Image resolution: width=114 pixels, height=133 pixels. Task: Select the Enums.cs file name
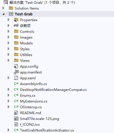[28, 96]
